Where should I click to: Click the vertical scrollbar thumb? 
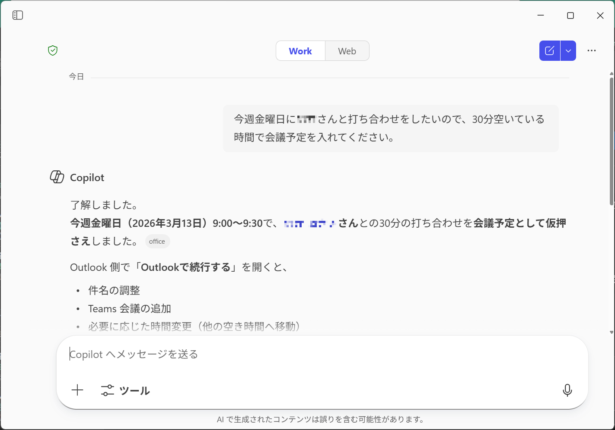(x=612, y=140)
